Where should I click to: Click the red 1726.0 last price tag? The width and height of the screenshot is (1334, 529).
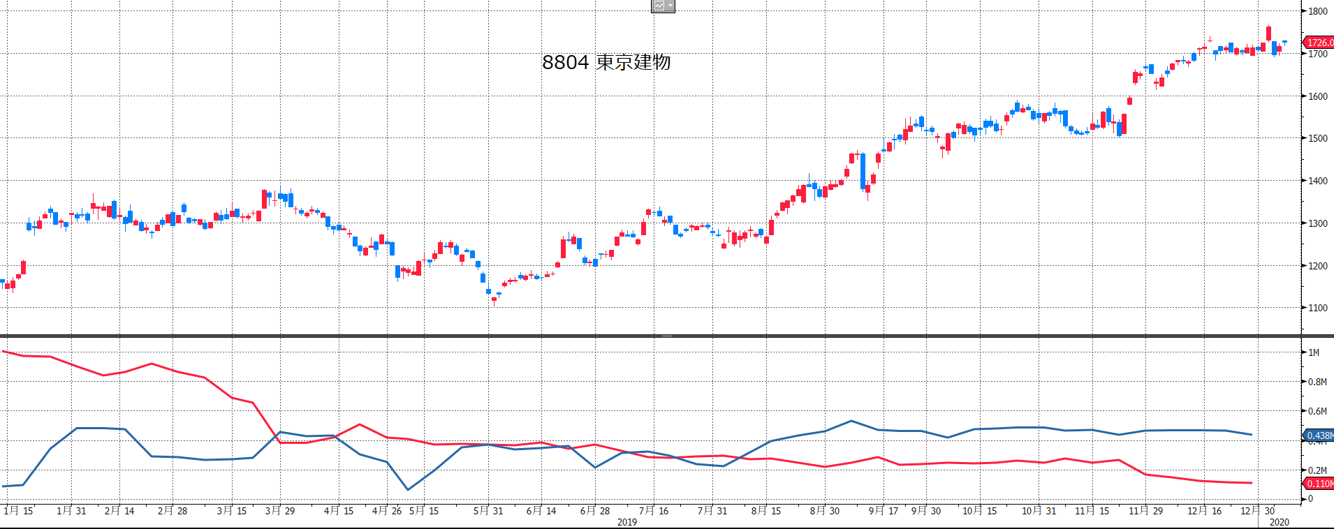coord(1319,43)
